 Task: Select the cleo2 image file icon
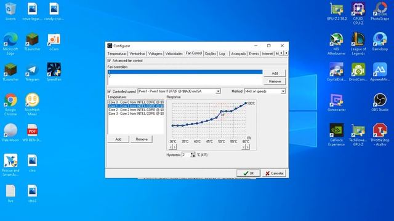coord(32,193)
